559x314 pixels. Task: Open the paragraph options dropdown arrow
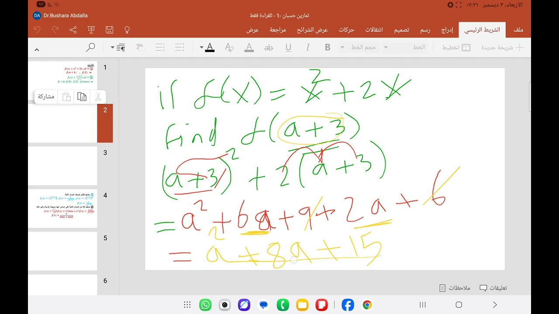point(112,48)
